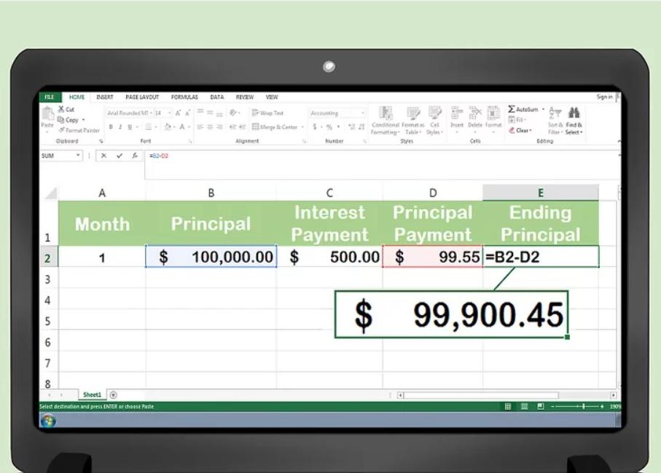Expand the Name Box dropdown showing SUM
This screenshot has width=661, height=473.
(x=79, y=156)
